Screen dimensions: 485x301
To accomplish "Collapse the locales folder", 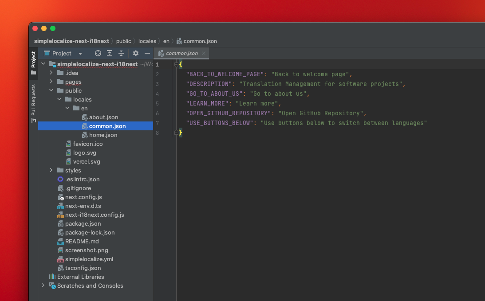I will coord(59,99).
